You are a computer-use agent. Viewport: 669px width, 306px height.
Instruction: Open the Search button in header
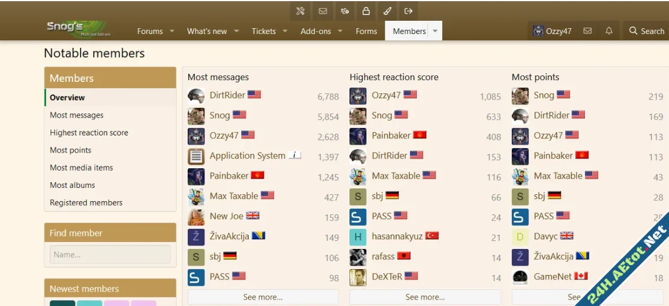click(x=646, y=31)
